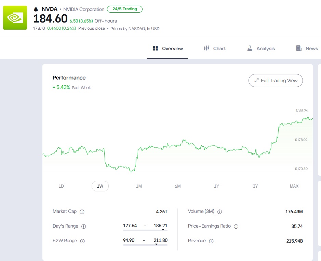Select the 1D chart timeframe
The image size is (321, 261).
pos(61,186)
